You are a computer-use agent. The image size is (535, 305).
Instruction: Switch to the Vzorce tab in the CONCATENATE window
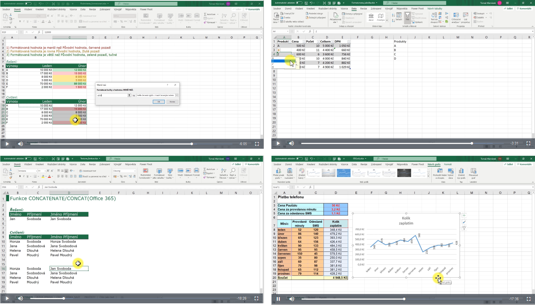click(x=73, y=164)
